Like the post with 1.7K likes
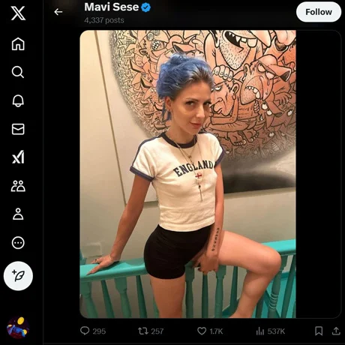This screenshot has height=345, width=345. (210, 331)
